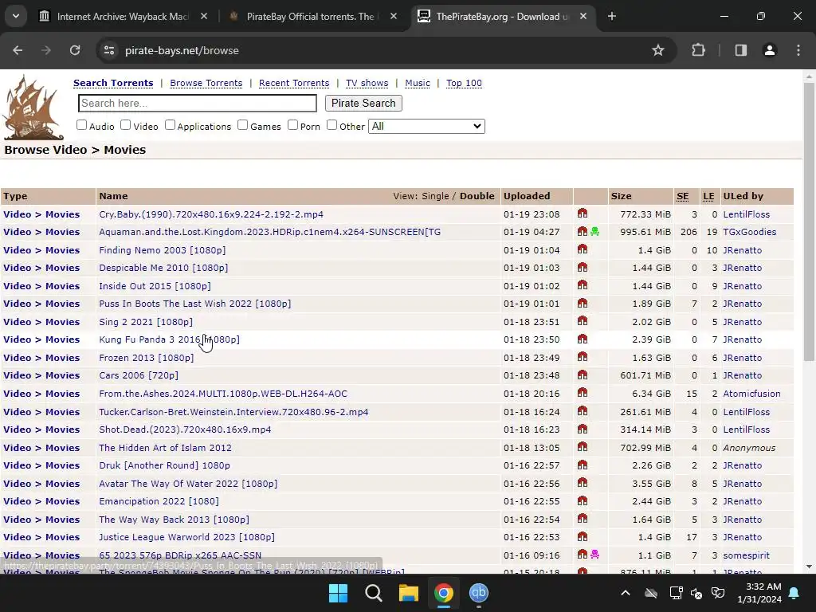The width and height of the screenshot is (816, 612).
Task: Open the All category dropdown
Action: pyautogui.click(x=426, y=126)
